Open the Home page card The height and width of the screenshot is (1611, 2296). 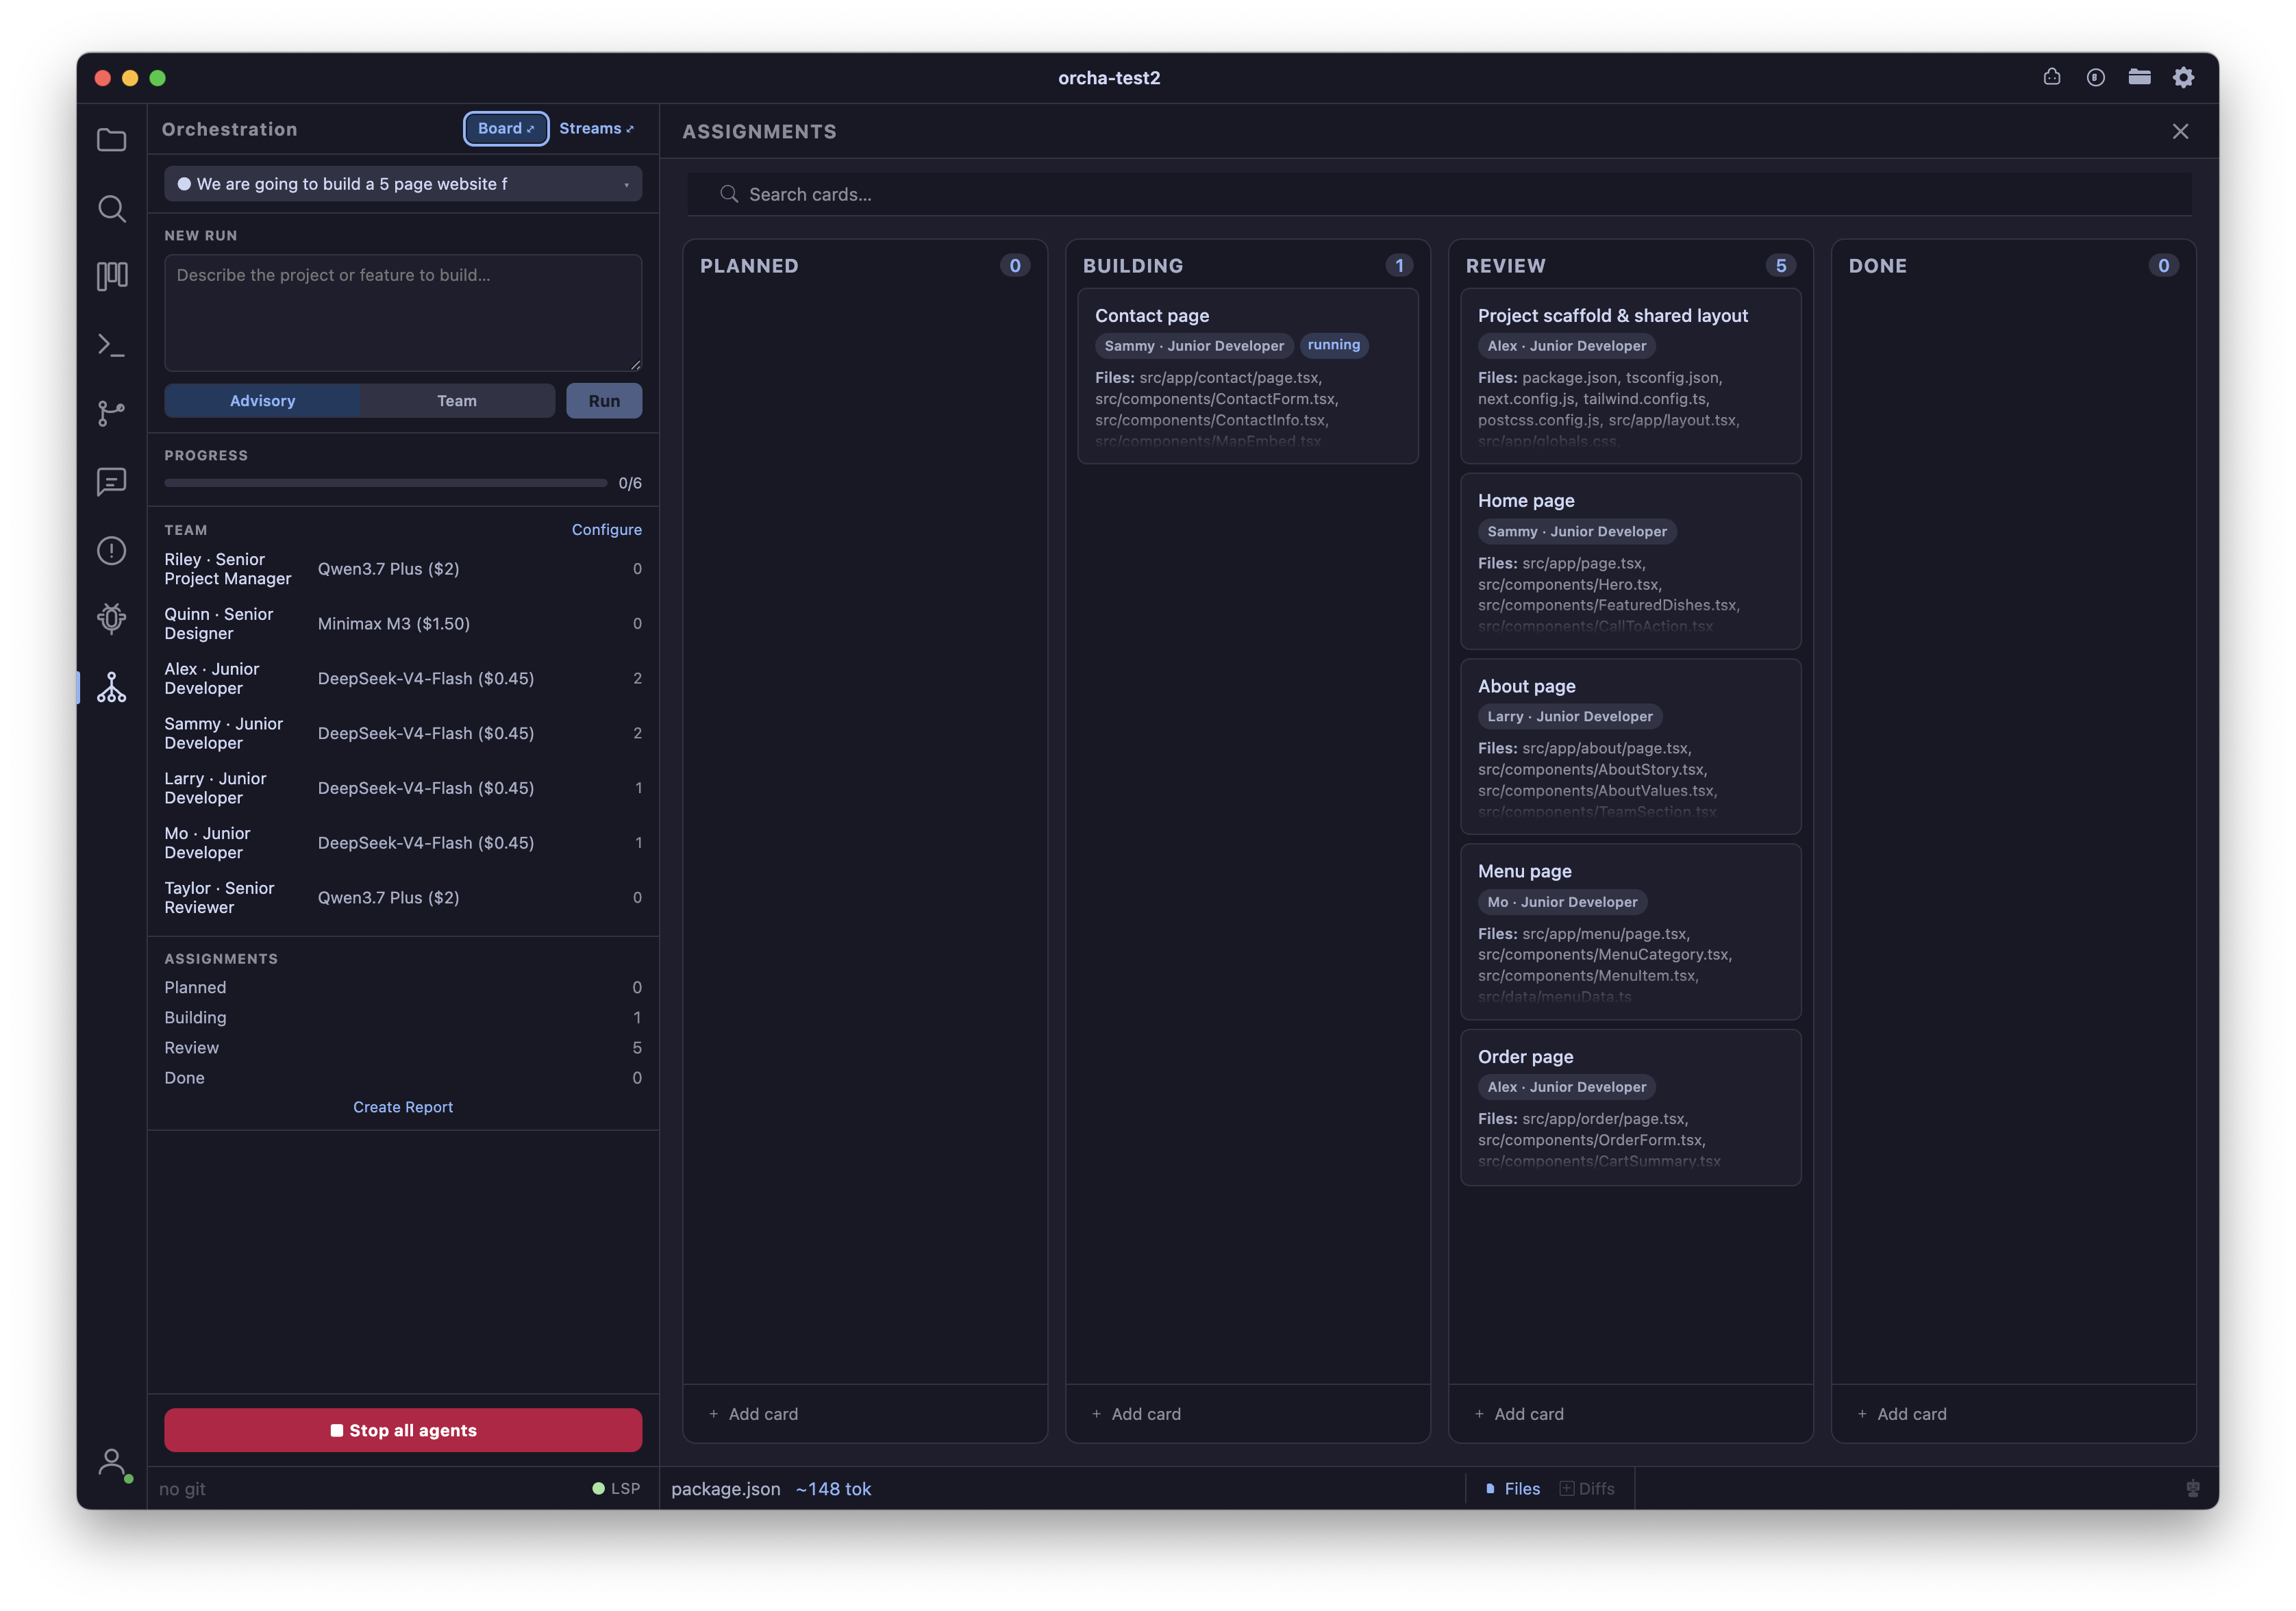click(x=1631, y=561)
